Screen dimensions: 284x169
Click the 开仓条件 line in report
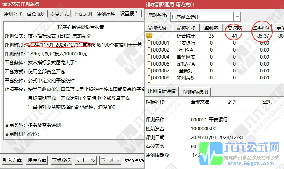click(x=41, y=63)
